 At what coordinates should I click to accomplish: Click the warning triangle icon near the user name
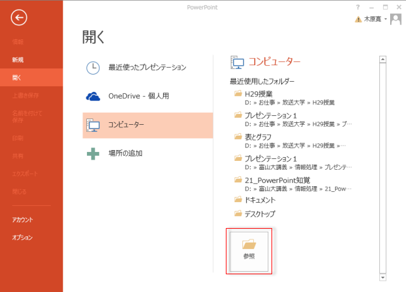pyautogui.click(x=358, y=19)
